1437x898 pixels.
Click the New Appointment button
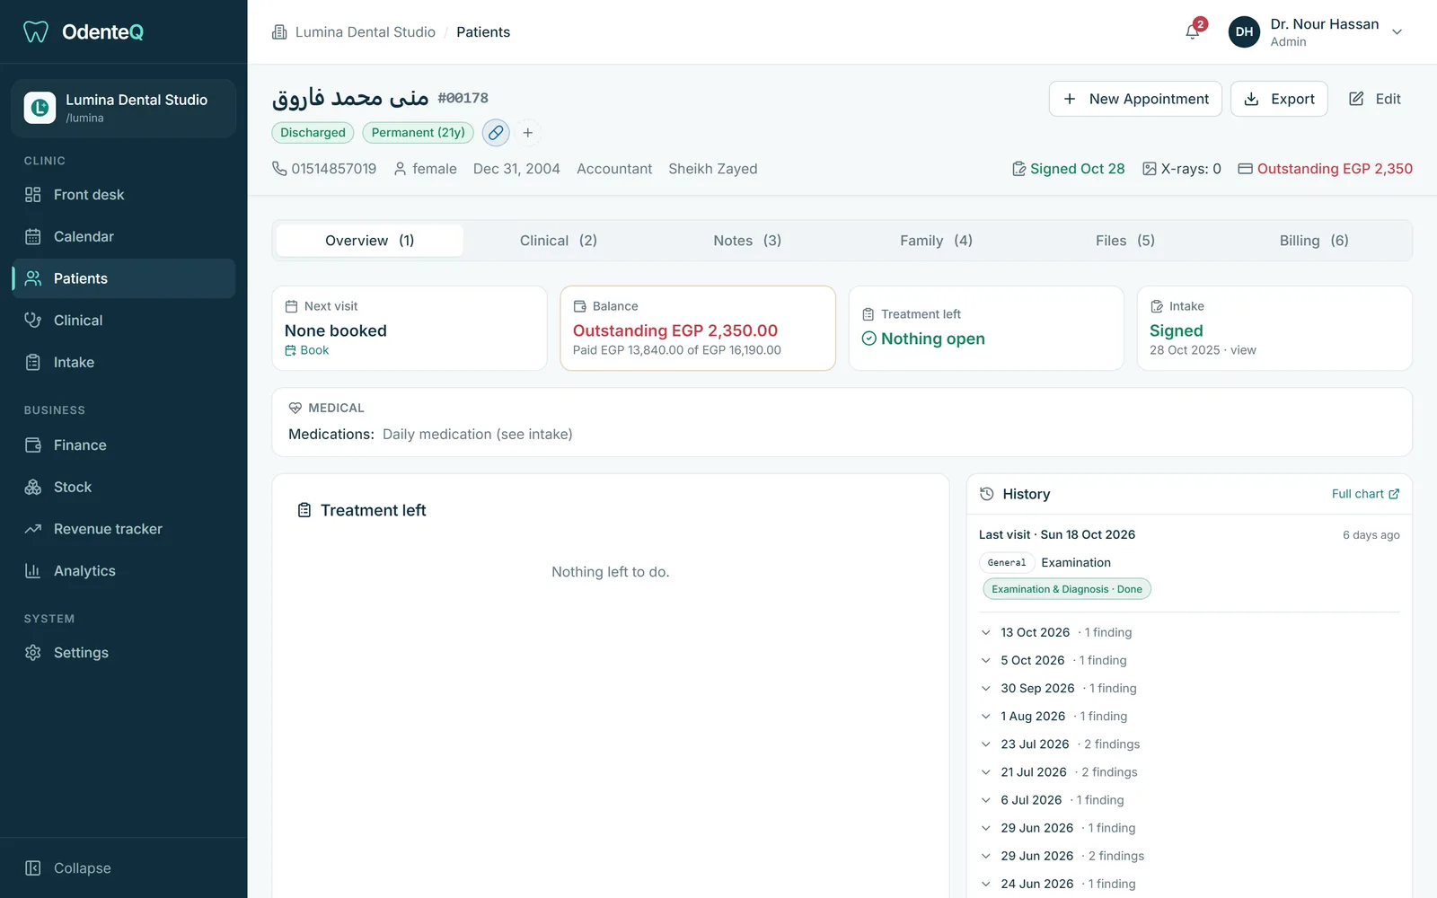click(1135, 99)
